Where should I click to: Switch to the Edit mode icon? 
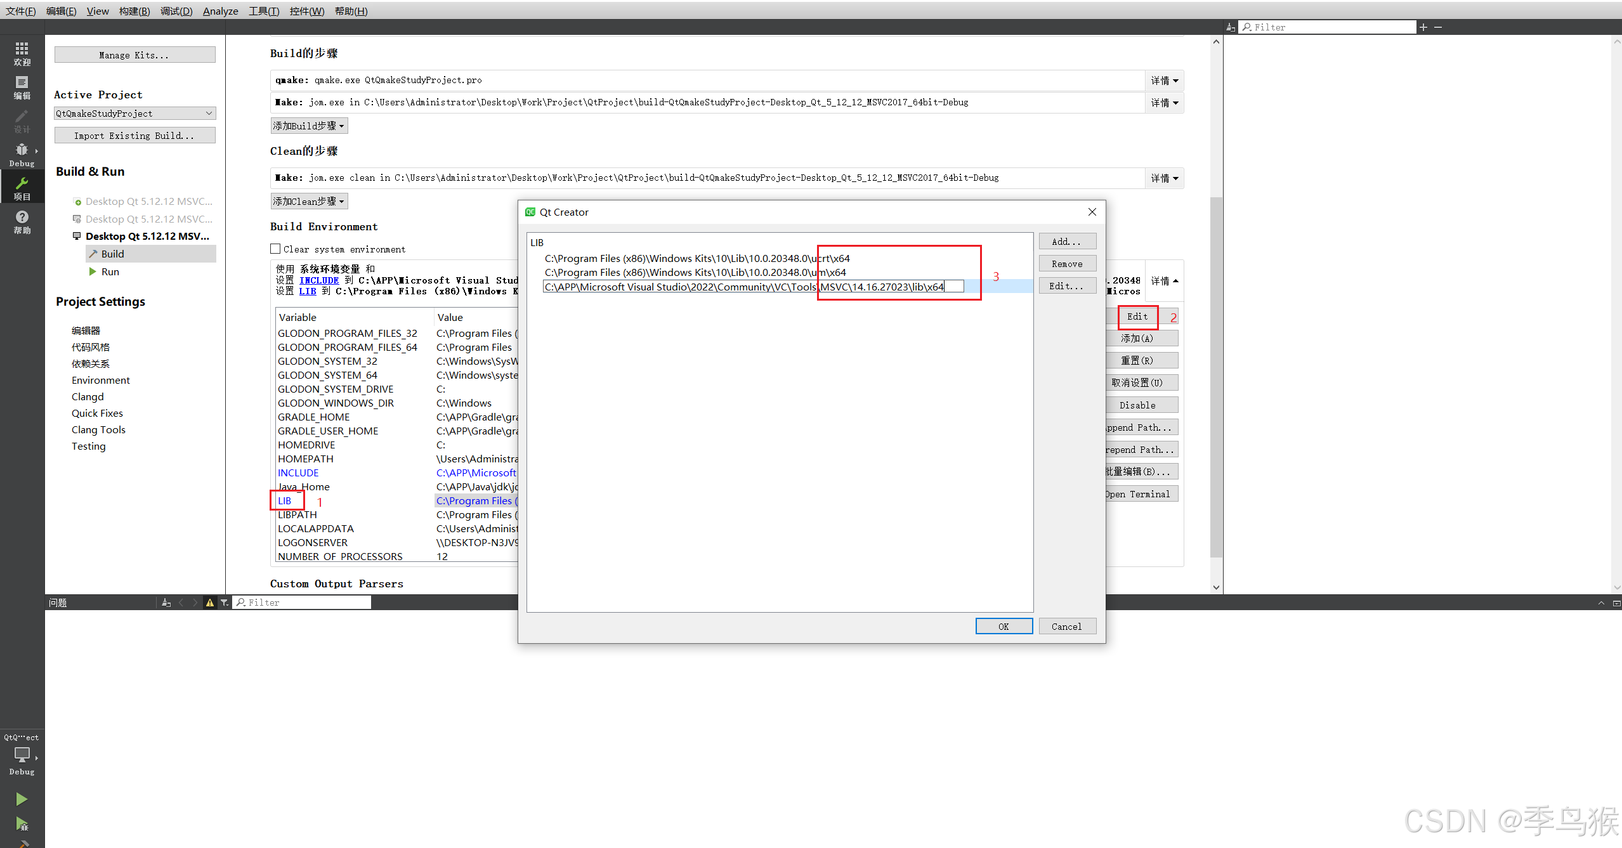click(22, 87)
